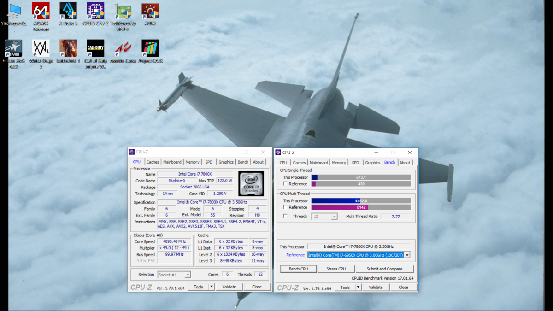The height and width of the screenshot is (311, 553).
Task: Select the Core Speed value '4898.48 MHz'
Action: (x=174, y=241)
